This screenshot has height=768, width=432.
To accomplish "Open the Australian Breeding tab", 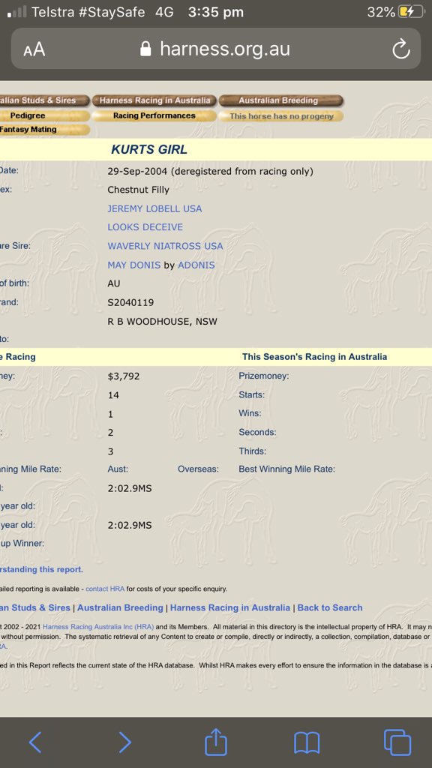I will point(280,100).
